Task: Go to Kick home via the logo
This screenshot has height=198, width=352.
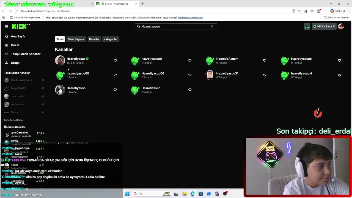Action: tap(21, 26)
